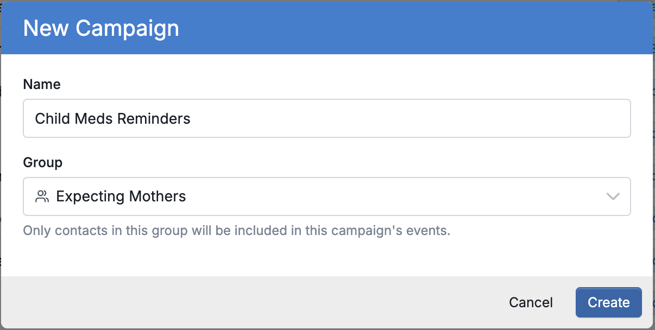Click the Create button
Viewport: 655px width, 330px height.
coord(609,302)
